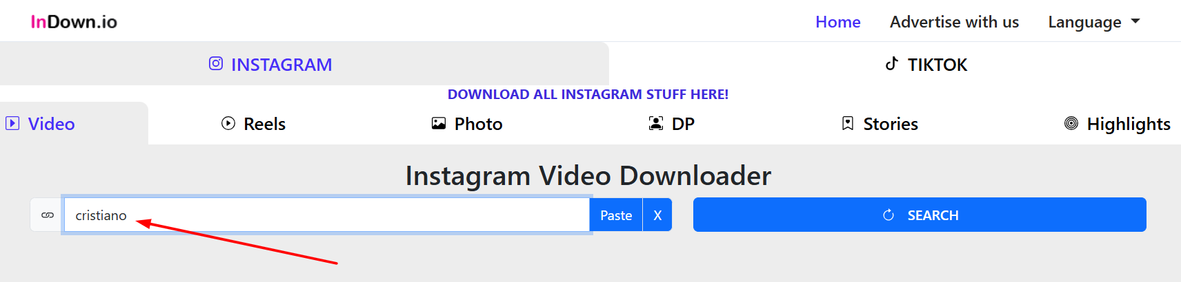
Task: Click the Highlights bullseye icon
Action: point(1071,123)
